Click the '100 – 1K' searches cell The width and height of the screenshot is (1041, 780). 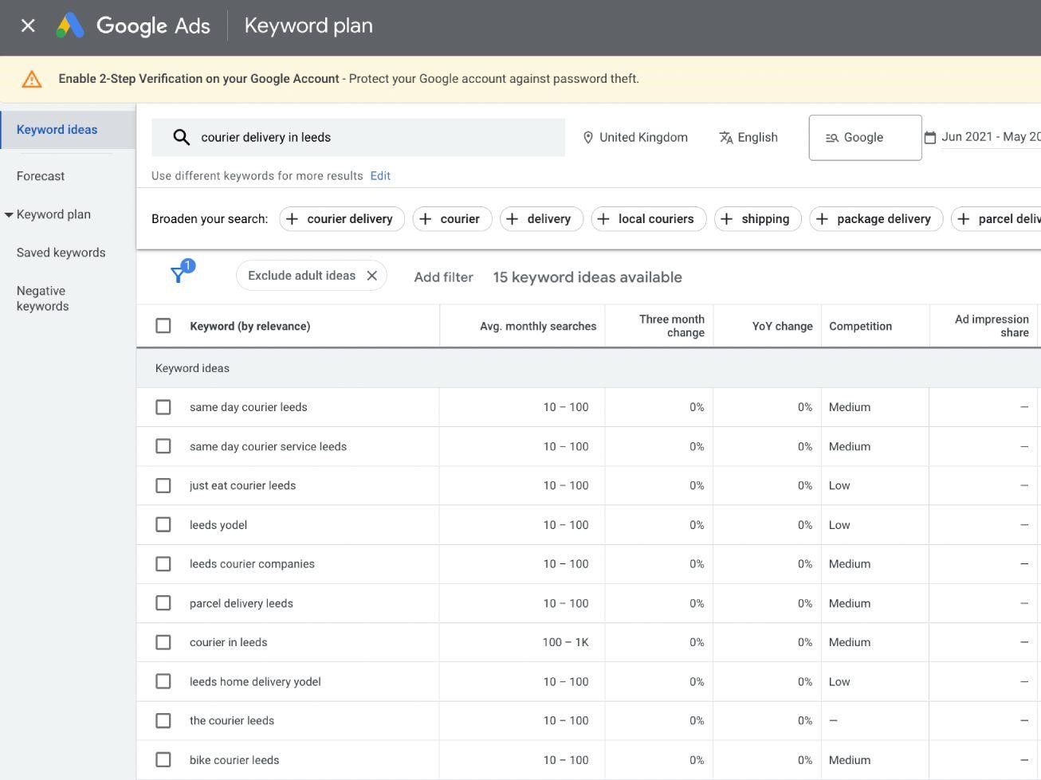565,642
